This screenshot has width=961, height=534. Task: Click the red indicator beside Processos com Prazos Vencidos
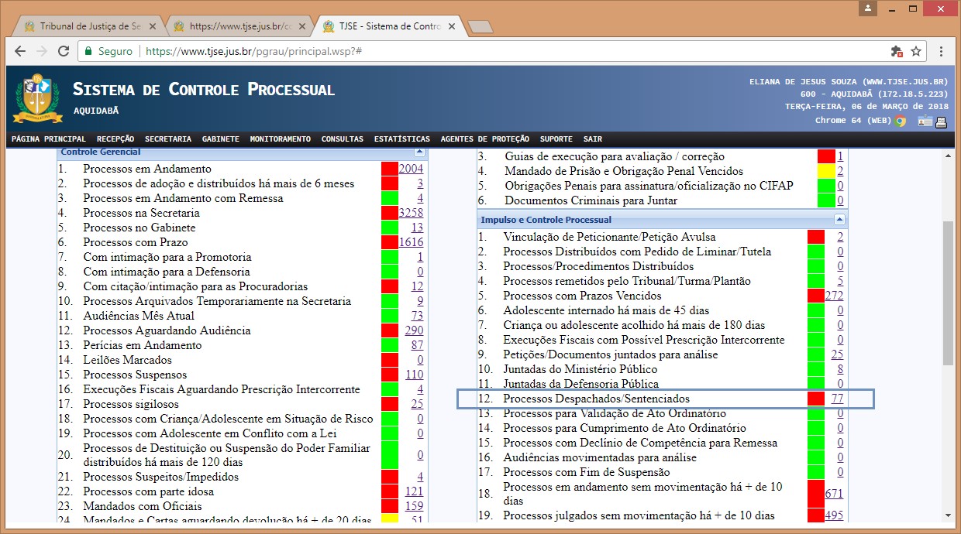coord(815,296)
